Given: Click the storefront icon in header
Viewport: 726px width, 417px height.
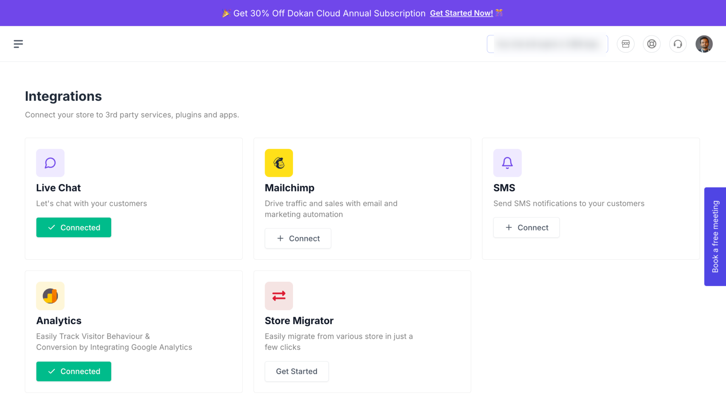Looking at the screenshot, I should point(625,44).
